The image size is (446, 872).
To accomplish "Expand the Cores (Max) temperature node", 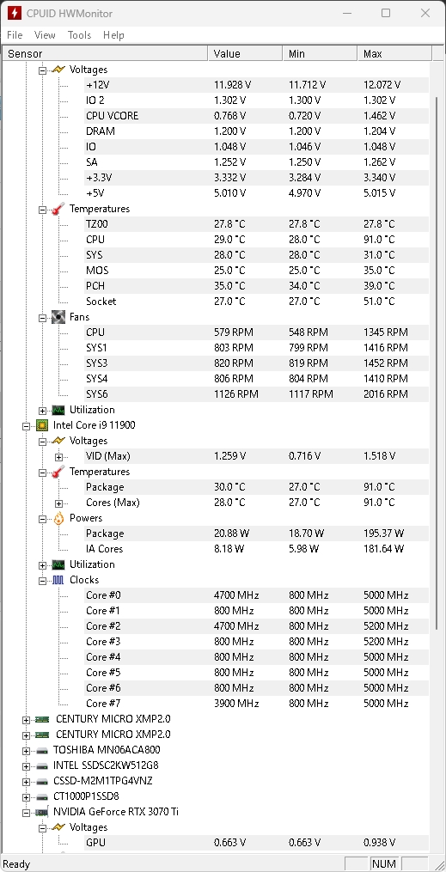I will click(59, 503).
